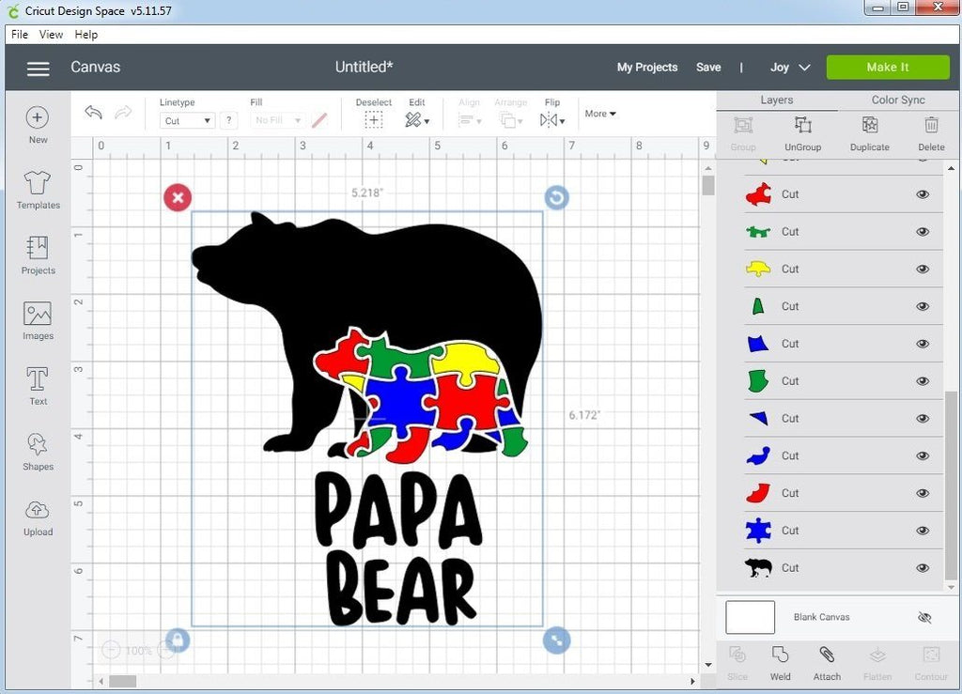Open the Linetype Cut dropdown
The image size is (962, 694).
pos(187,120)
